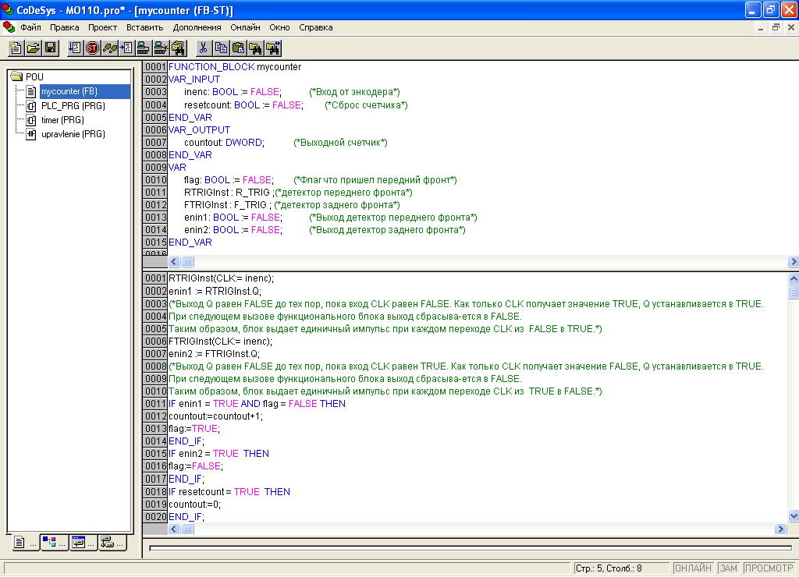
Task: Click the footprints Step Over icon
Action: pyautogui.click(x=109, y=48)
